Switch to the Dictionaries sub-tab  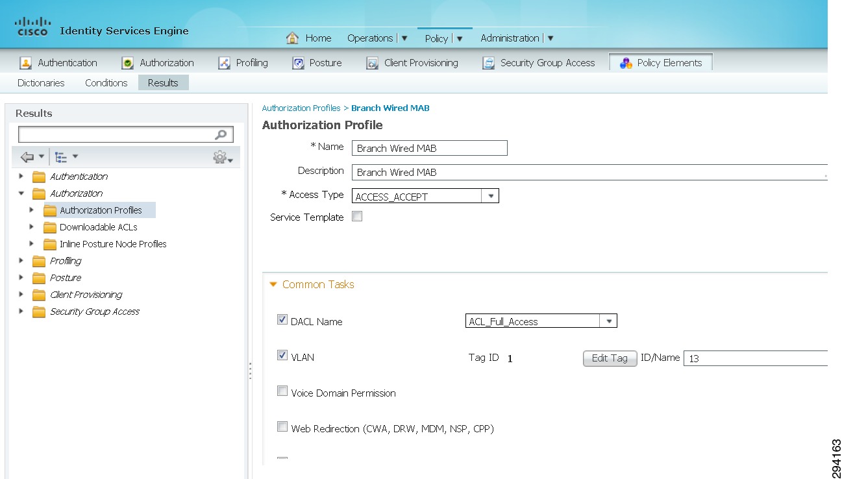tap(41, 83)
